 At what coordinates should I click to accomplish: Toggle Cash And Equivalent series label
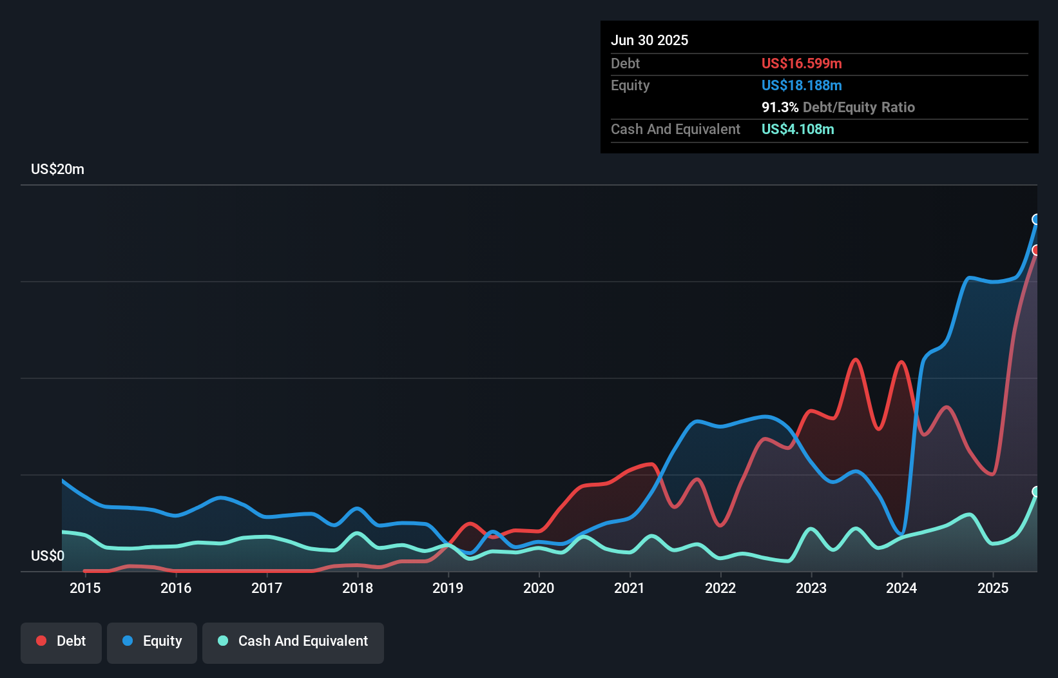pos(303,641)
